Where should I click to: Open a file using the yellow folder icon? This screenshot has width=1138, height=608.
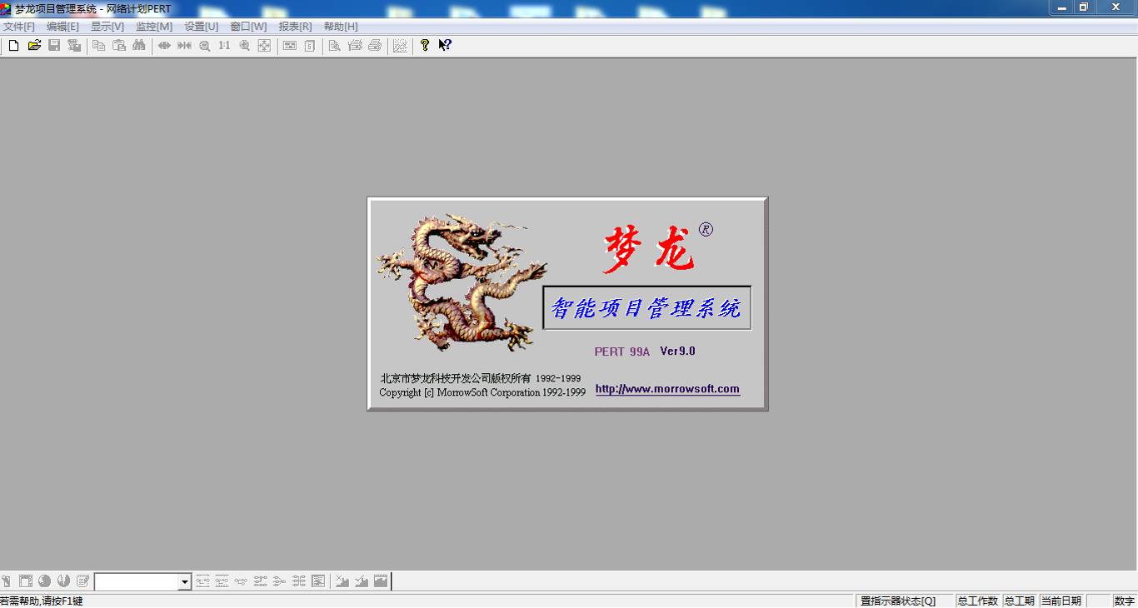coord(34,46)
